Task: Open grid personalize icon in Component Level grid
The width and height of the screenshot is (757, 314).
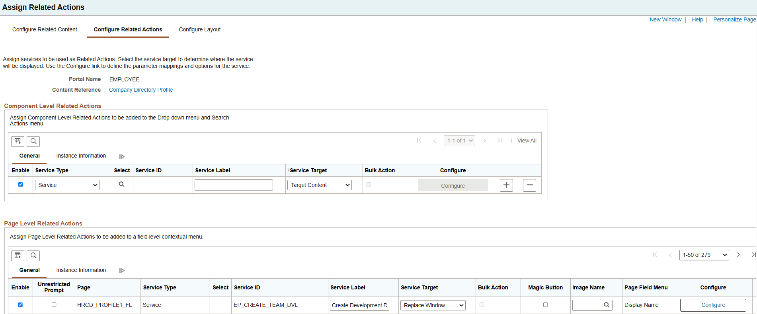Action: (x=18, y=141)
